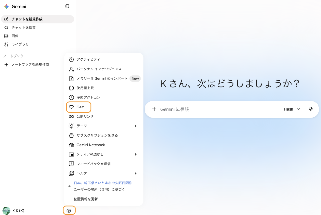This screenshot has width=321, height=215.
Task: Open チャットを検索 in sidebar
Action: click(x=38, y=27)
